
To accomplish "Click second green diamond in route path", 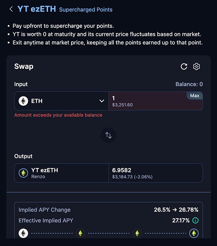I will [x=80, y=233].
